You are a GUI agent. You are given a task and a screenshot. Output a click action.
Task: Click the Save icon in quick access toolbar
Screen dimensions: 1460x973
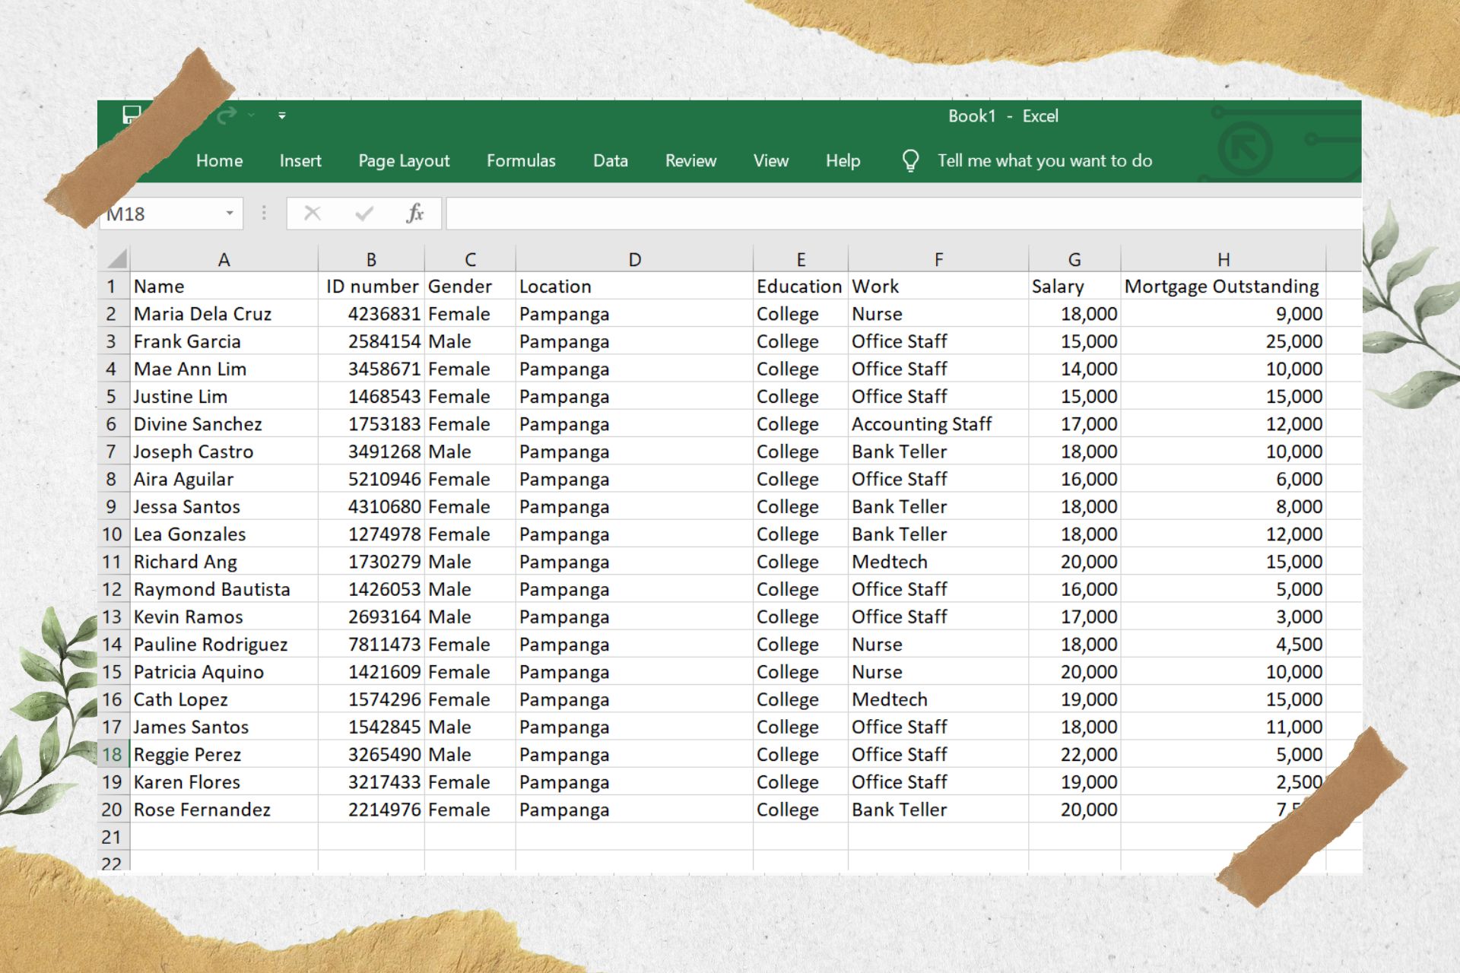pyautogui.click(x=132, y=115)
